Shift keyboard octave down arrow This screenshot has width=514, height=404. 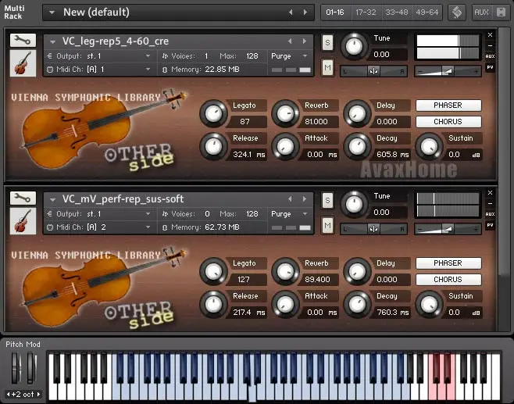pyautogui.click(x=8, y=394)
